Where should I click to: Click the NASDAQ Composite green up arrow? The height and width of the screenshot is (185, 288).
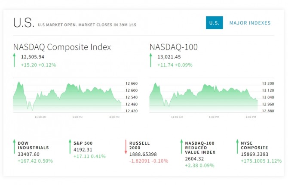14,60
